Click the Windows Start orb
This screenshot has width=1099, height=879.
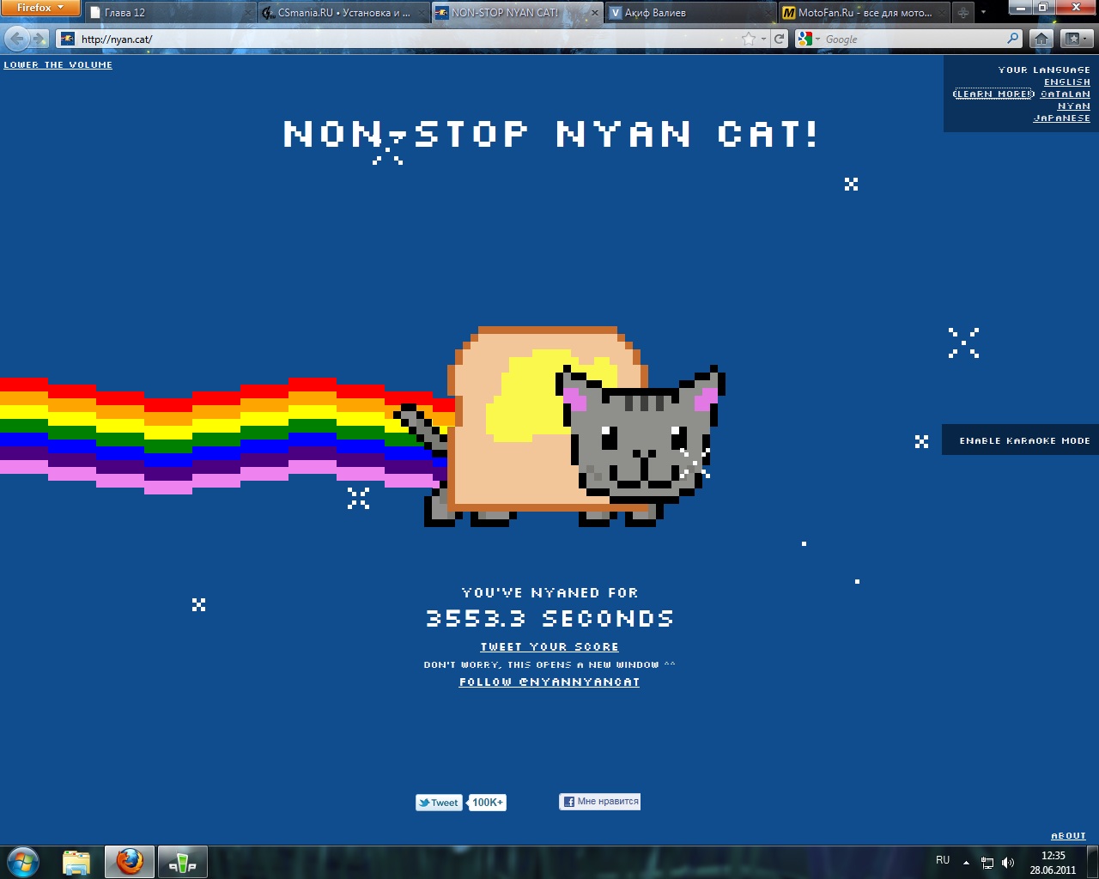click(x=22, y=862)
